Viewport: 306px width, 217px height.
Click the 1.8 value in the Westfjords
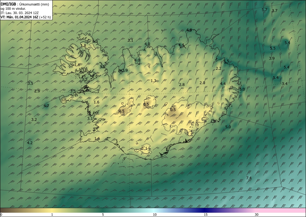click(83, 46)
